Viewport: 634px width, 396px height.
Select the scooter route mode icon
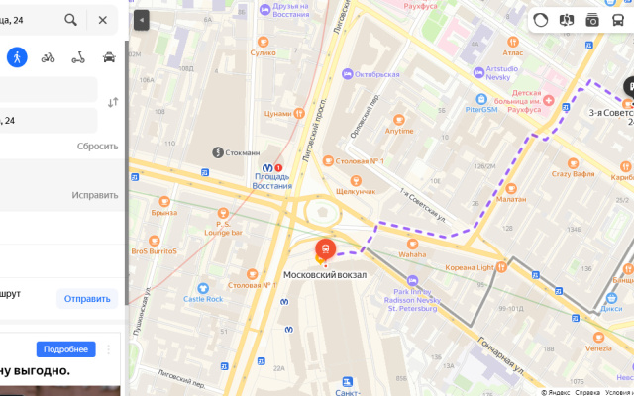[78, 57]
